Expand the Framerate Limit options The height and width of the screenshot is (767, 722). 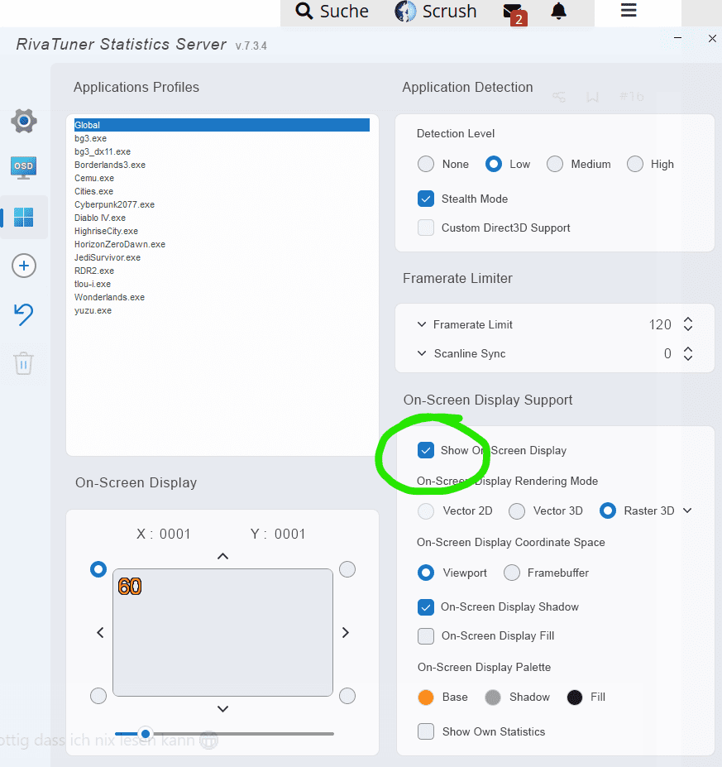click(x=423, y=324)
